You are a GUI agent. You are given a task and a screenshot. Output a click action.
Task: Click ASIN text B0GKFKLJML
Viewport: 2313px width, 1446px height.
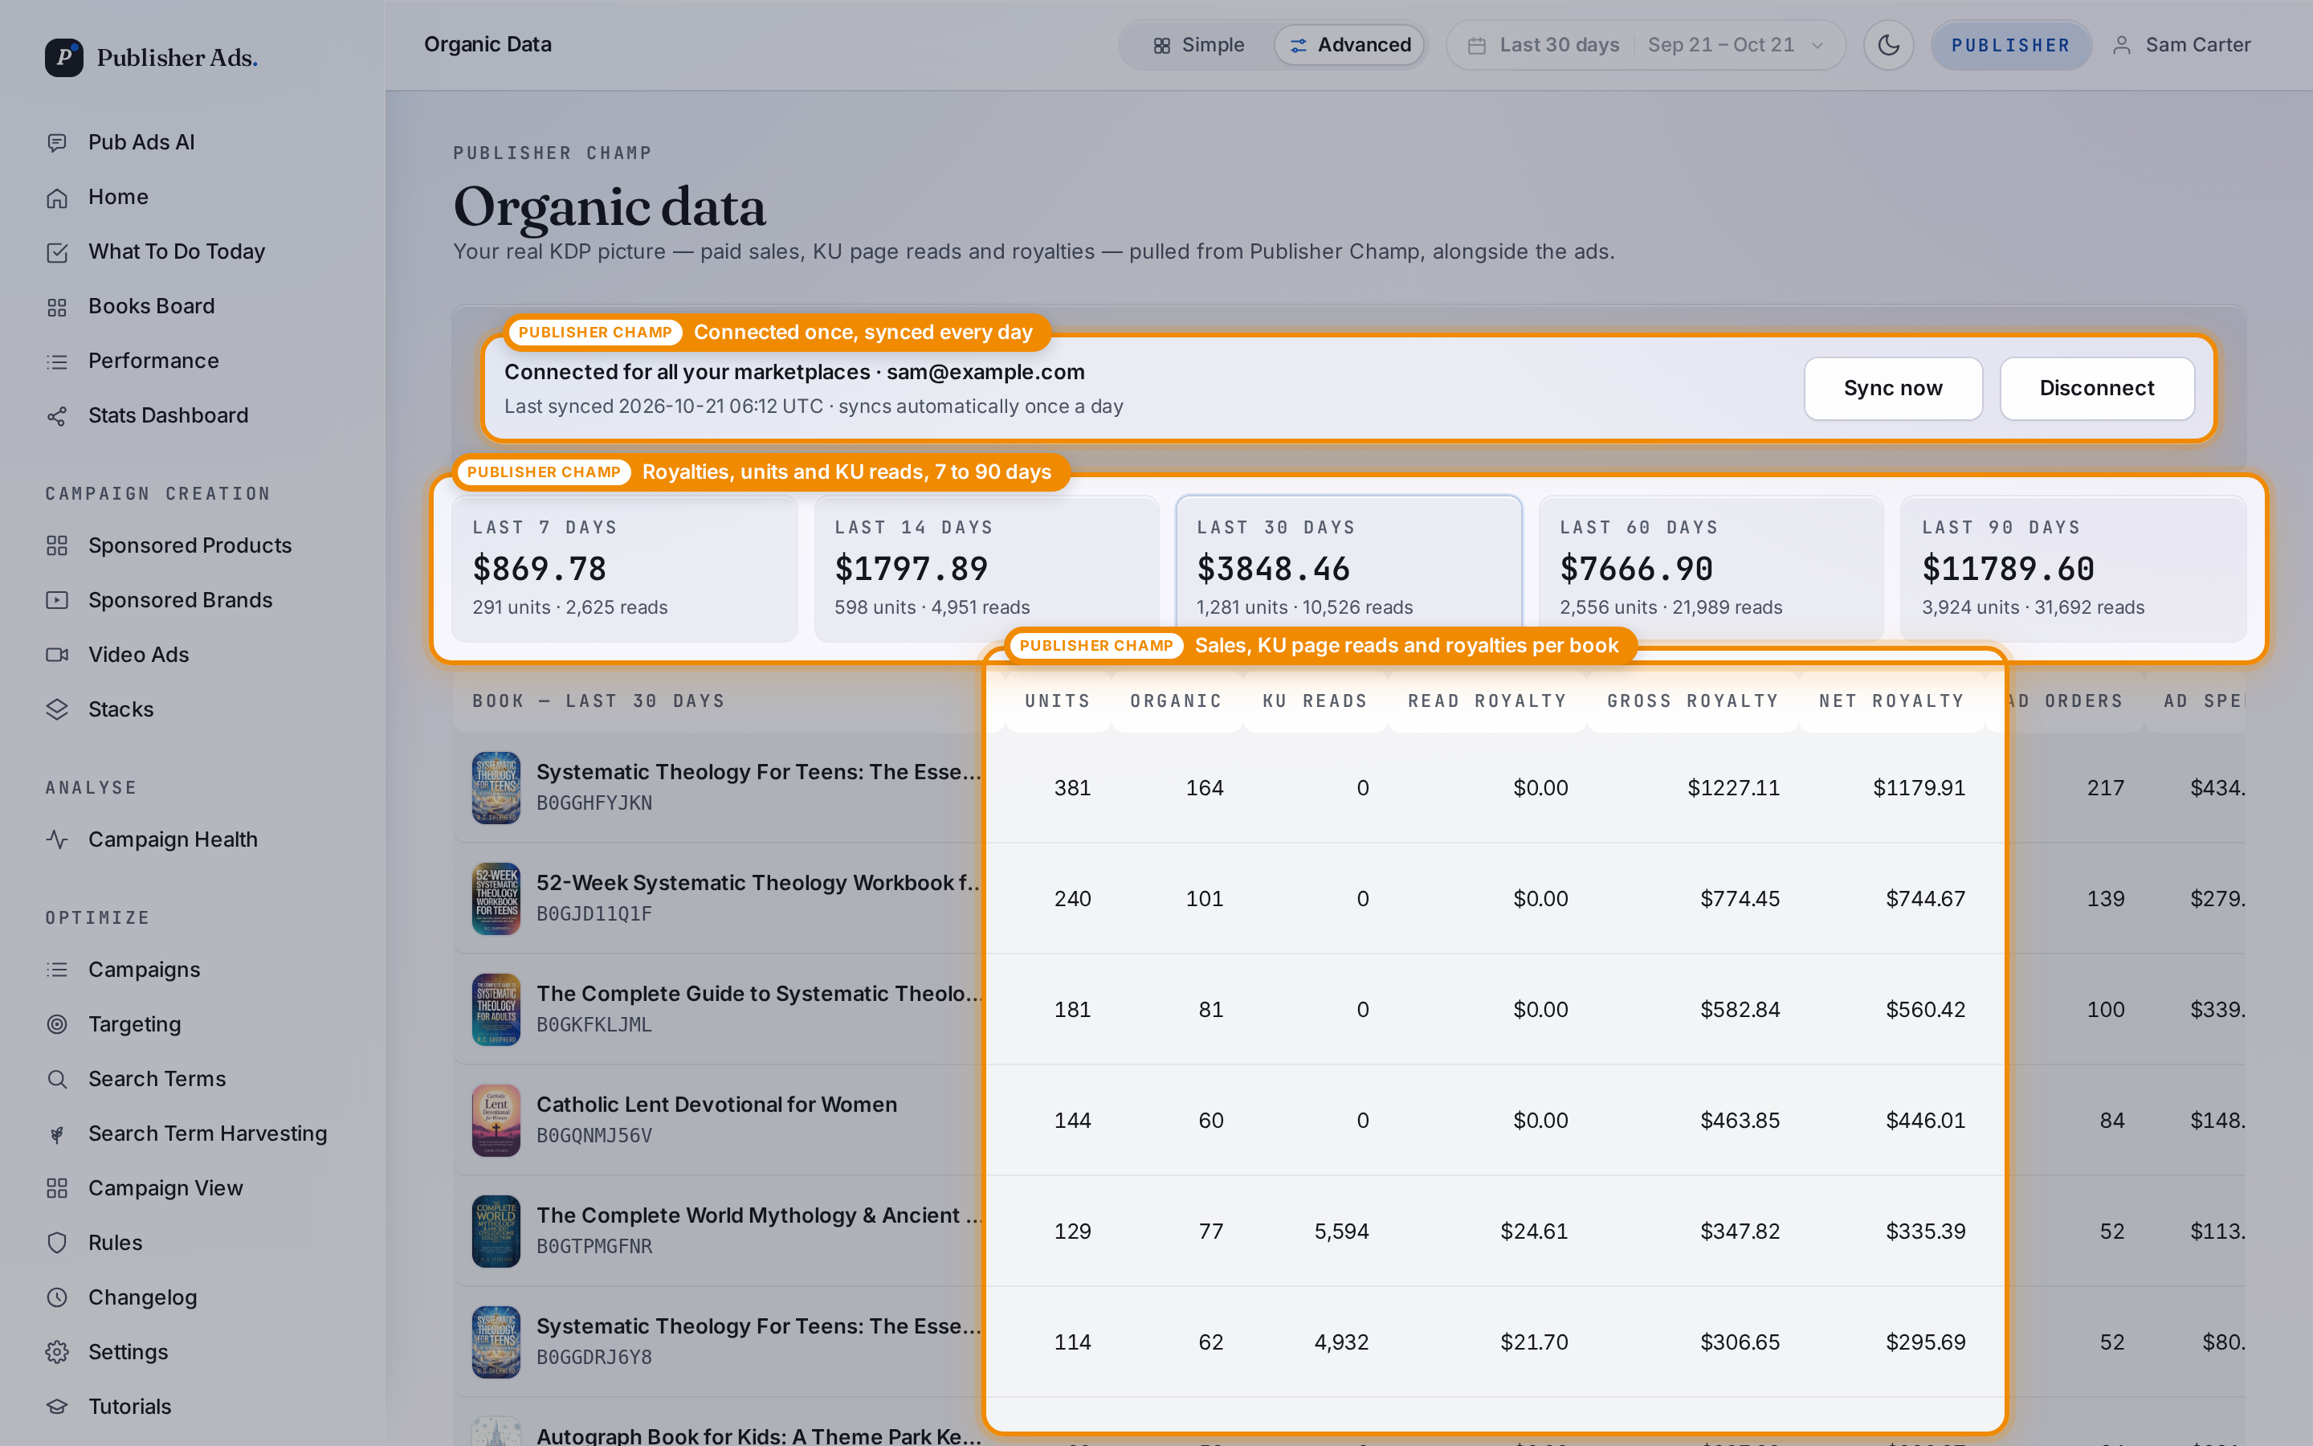tap(594, 1024)
